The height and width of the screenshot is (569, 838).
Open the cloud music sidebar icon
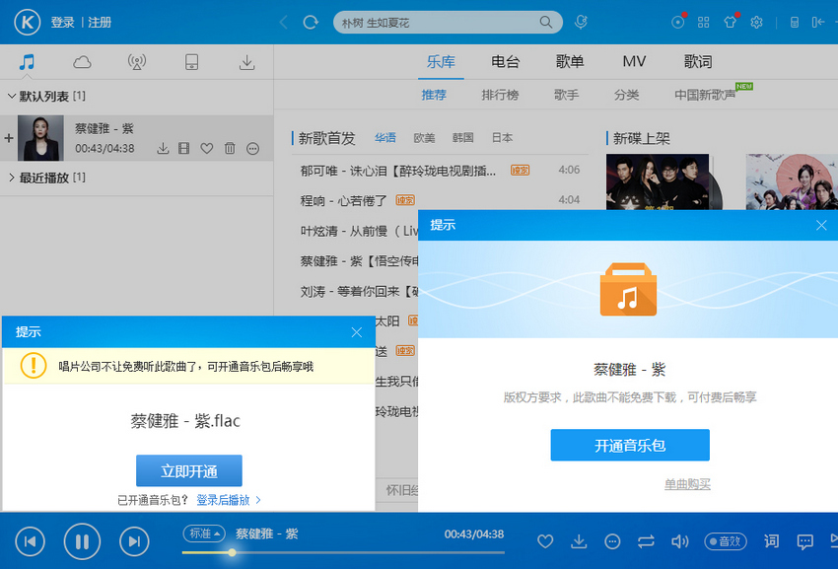(83, 61)
